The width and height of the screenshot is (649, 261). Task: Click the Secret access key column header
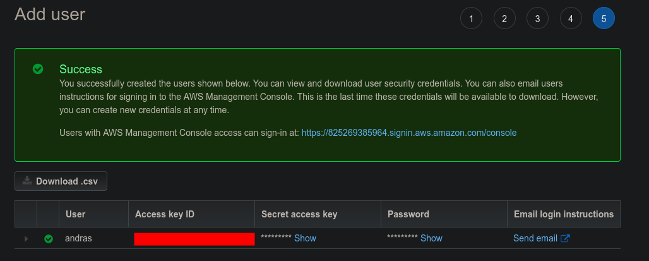(299, 214)
